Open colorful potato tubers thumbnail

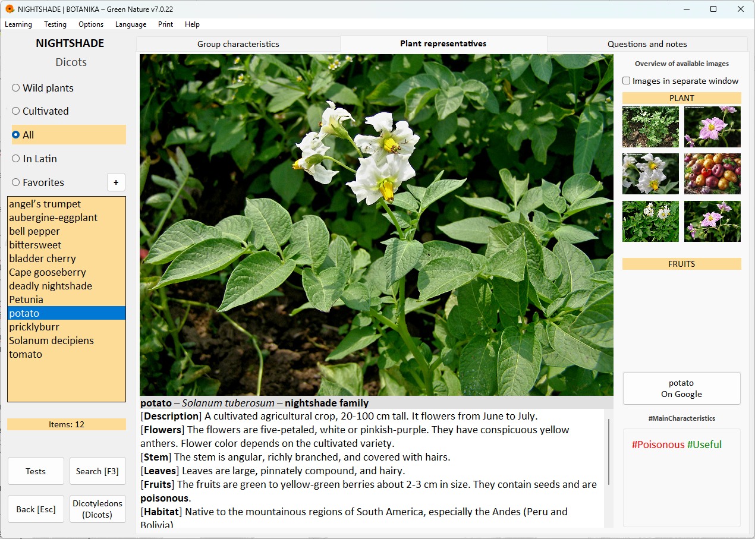pos(712,174)
